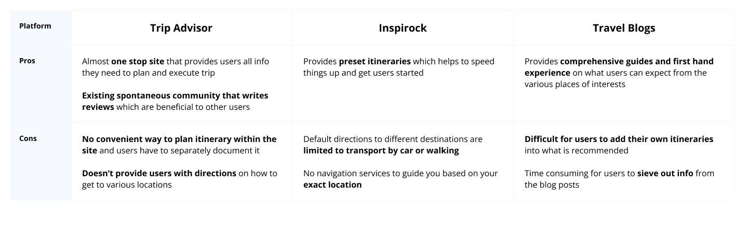Click 'limited to transport by car or walking'
Image resolution: width=748 pixels, height=227 pixels.
(x=381, y=151)
